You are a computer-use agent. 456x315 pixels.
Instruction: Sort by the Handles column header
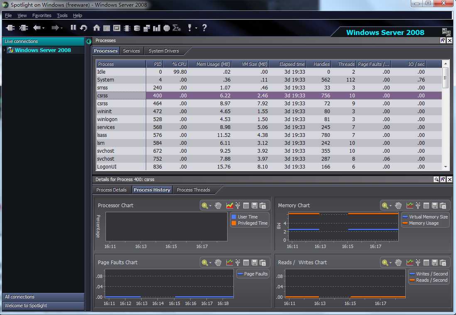coord(319,64)
